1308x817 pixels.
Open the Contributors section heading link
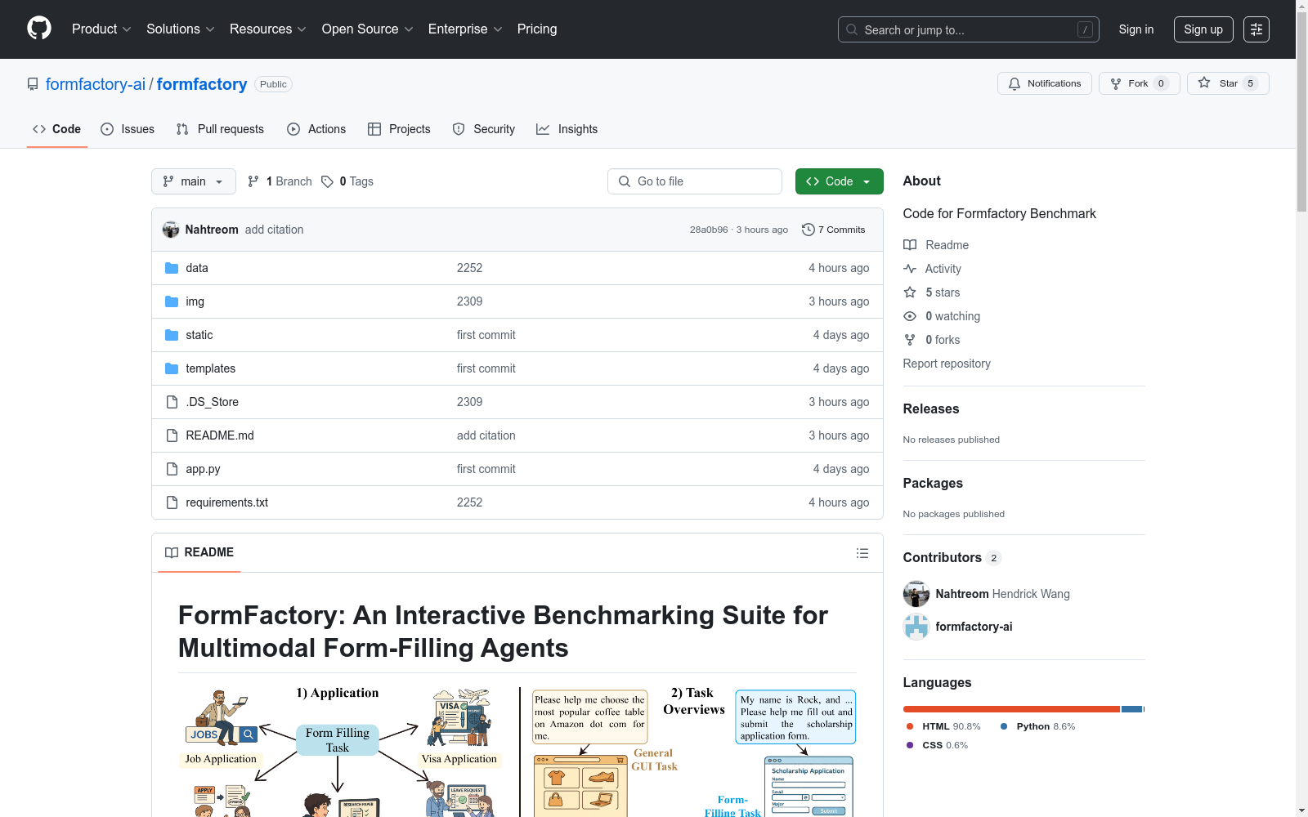[952, 557]
